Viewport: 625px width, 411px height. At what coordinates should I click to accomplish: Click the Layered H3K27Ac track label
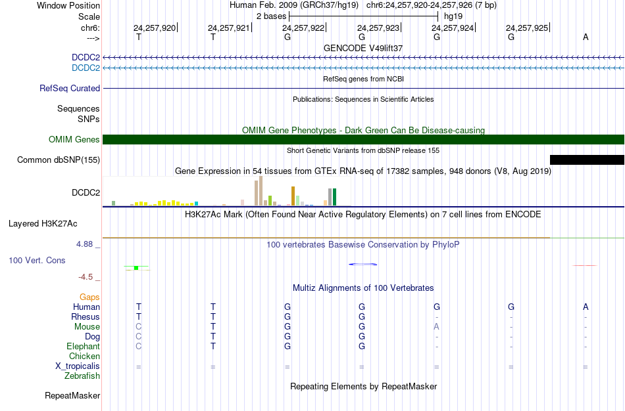click(x=43, y=224)
